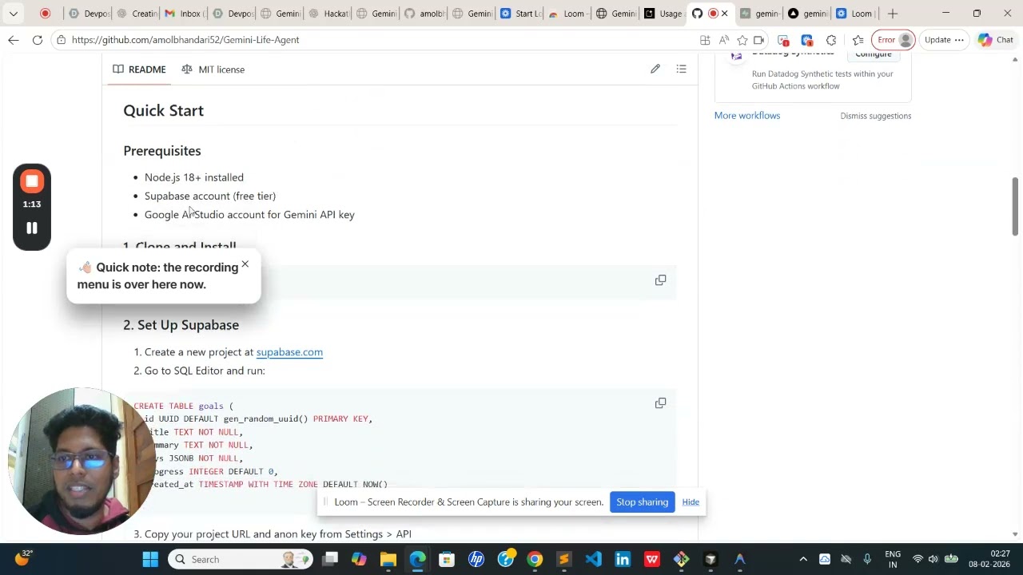Viewport: 1023px width, 575px height.
Task: Open the browser extensions puzzle icon
Action: (x=831, y=40)
